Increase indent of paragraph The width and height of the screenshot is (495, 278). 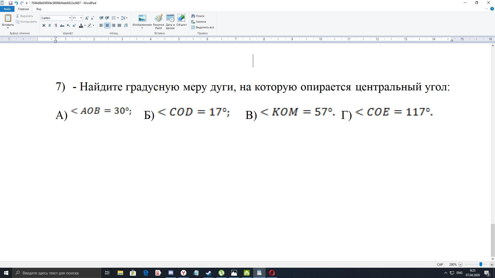(107, 18)
